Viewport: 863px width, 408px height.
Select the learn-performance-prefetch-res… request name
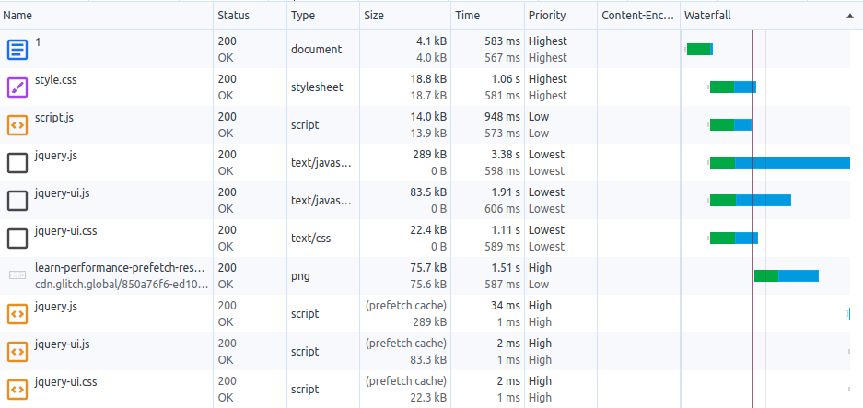click(120, 268)
